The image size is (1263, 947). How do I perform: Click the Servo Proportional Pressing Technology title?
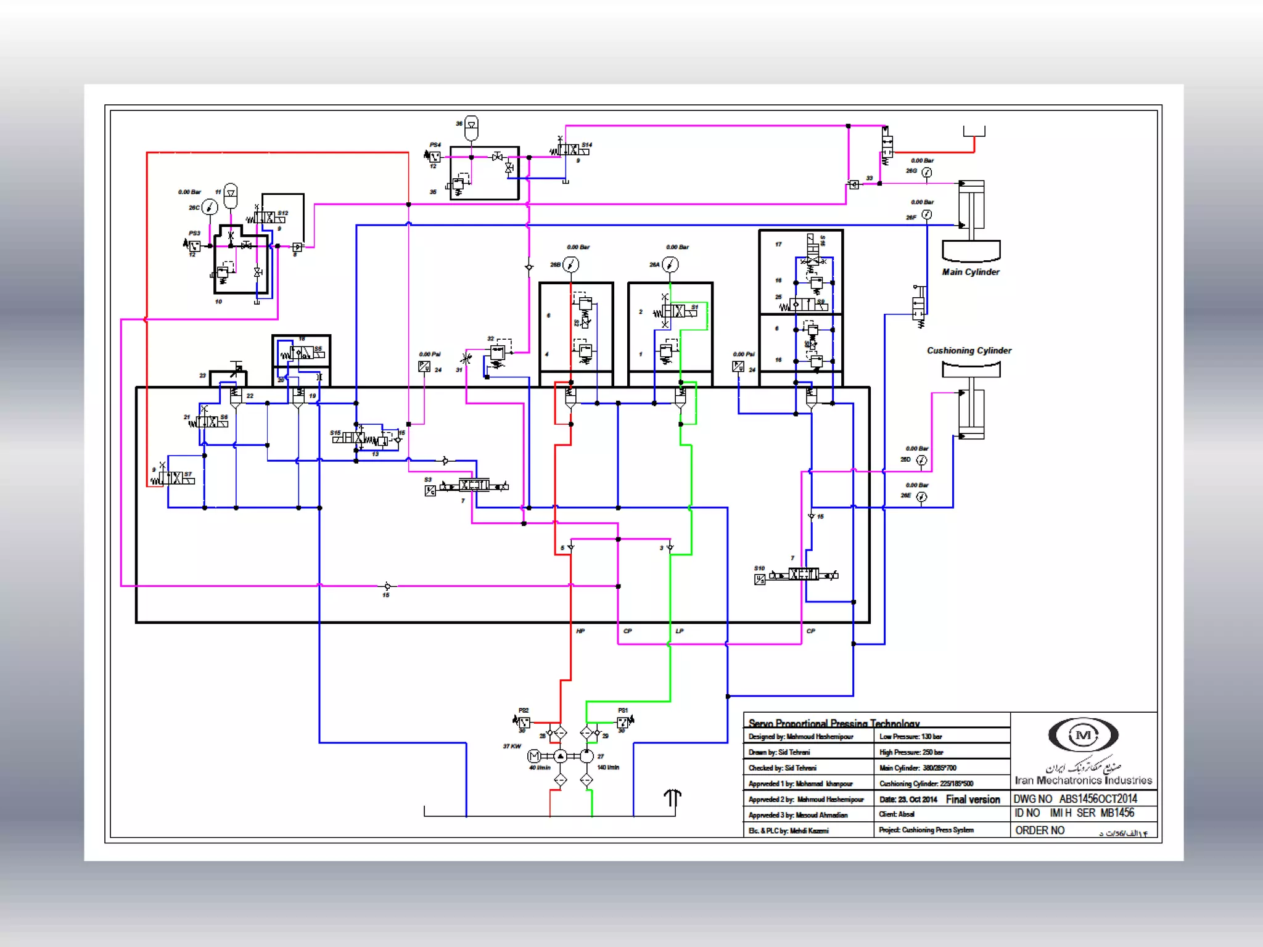tap(834, 723)
